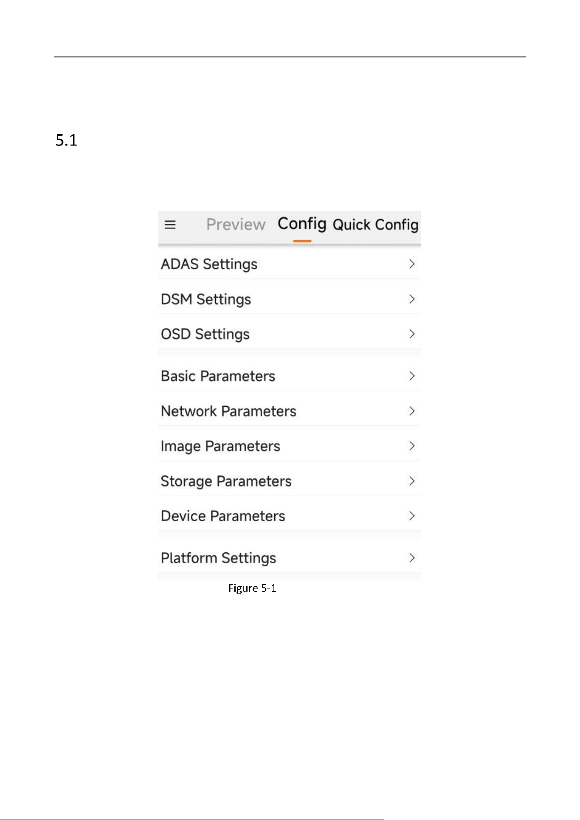
Task: Open Basic Parameters
Action: (x=290, y=376)
